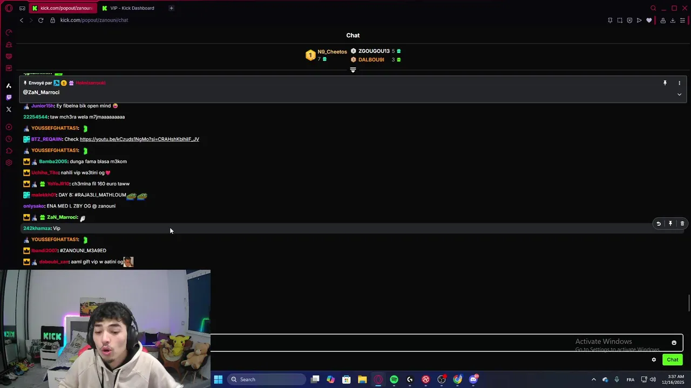Open X (Twitter) panel in sidebar
The image size is (691, 388).
(9, 109)
